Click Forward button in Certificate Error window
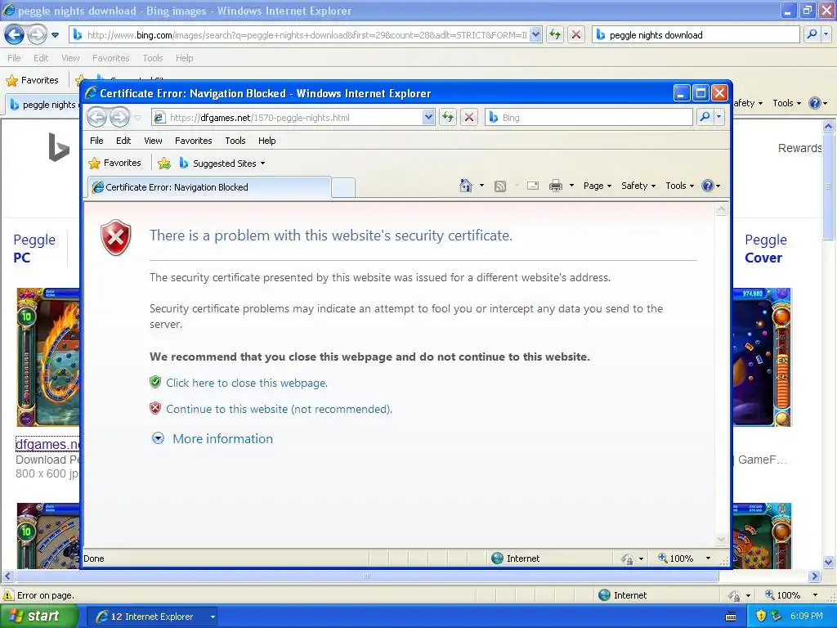837x628 pixels. [x=119, y=117]
